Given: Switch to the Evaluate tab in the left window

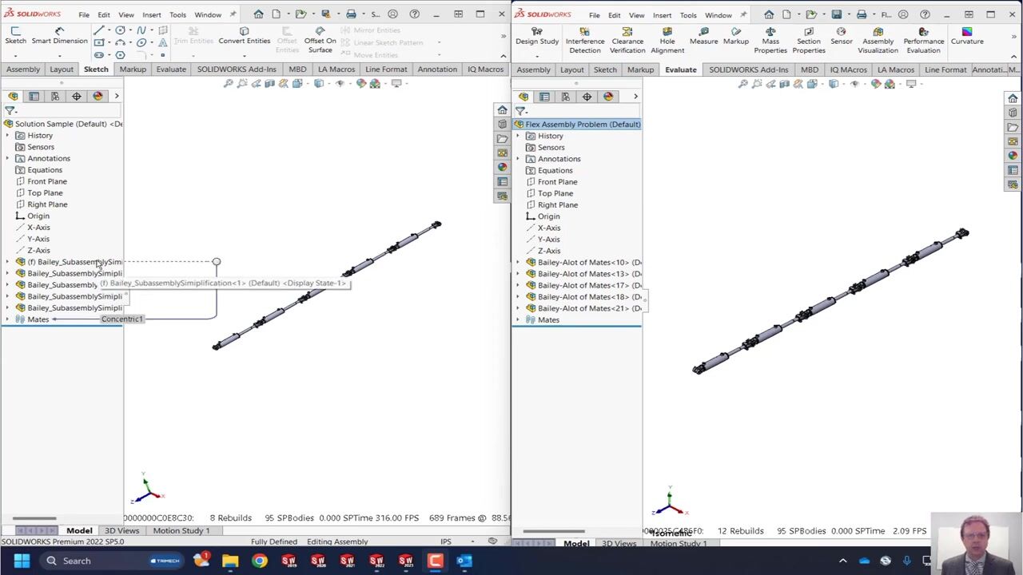Looking at the screenshot, I should [171, 69].
